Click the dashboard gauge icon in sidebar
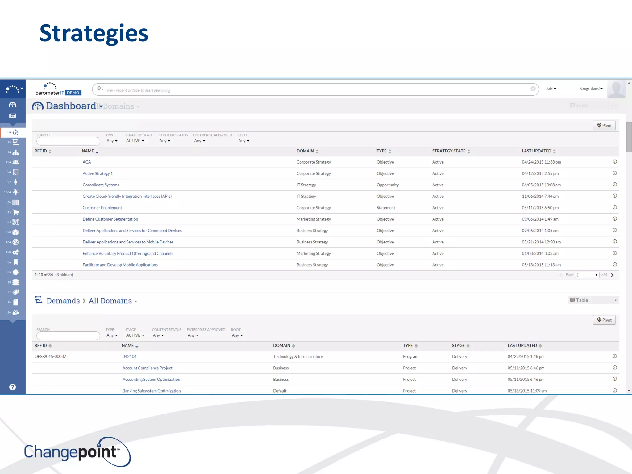Screen dimensions: 632x474 click(x=12, y=105)
